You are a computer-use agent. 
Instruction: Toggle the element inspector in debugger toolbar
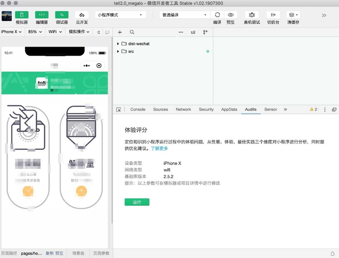point(119,109)
